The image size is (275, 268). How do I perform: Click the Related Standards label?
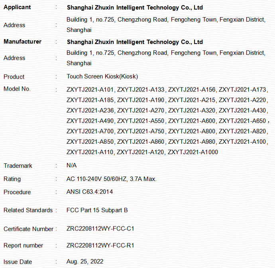click(x=28, y=210)
